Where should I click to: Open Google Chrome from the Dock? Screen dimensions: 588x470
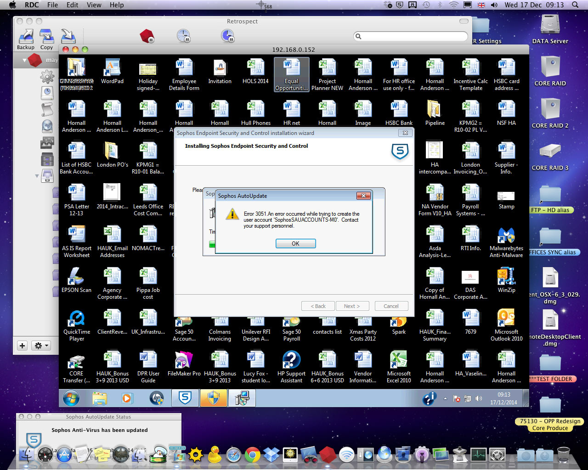(x=252, y=455)
